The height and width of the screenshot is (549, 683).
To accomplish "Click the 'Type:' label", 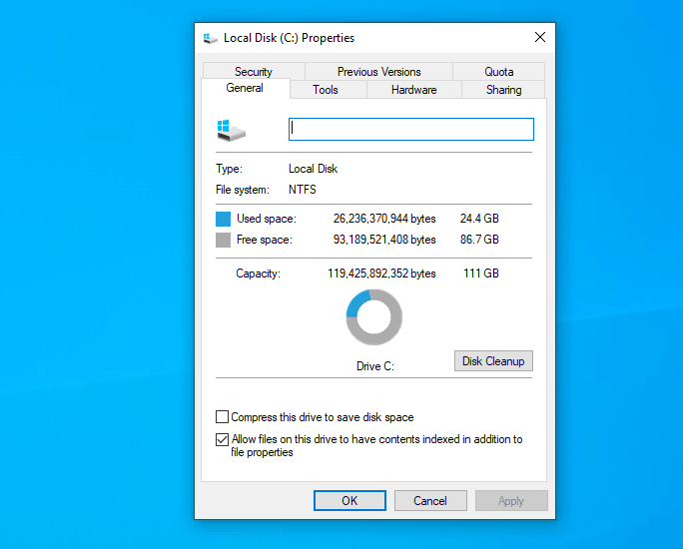I will coord(229,169).
